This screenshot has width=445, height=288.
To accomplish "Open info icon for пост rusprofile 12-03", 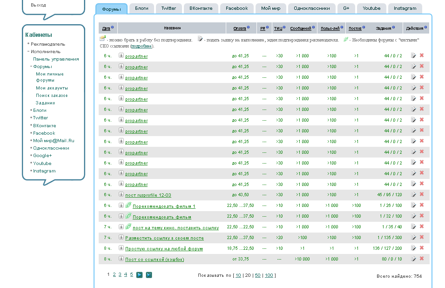I will pyautogui.click(x=121, y=194).
